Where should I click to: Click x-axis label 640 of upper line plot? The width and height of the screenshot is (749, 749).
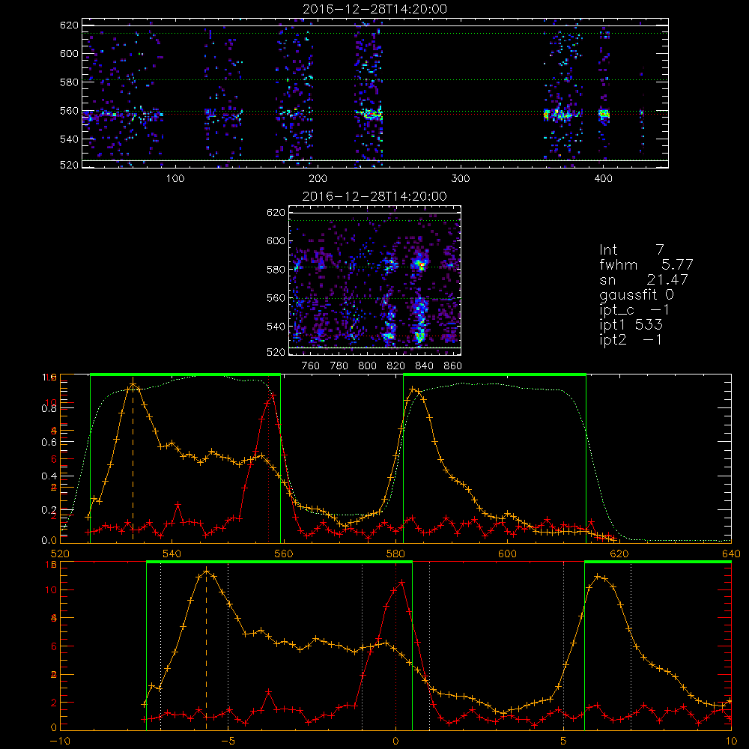[x=731, y=554]
